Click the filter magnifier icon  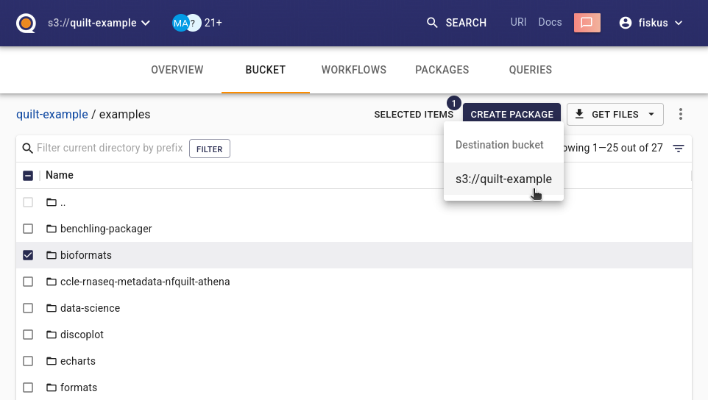(27, 149)
